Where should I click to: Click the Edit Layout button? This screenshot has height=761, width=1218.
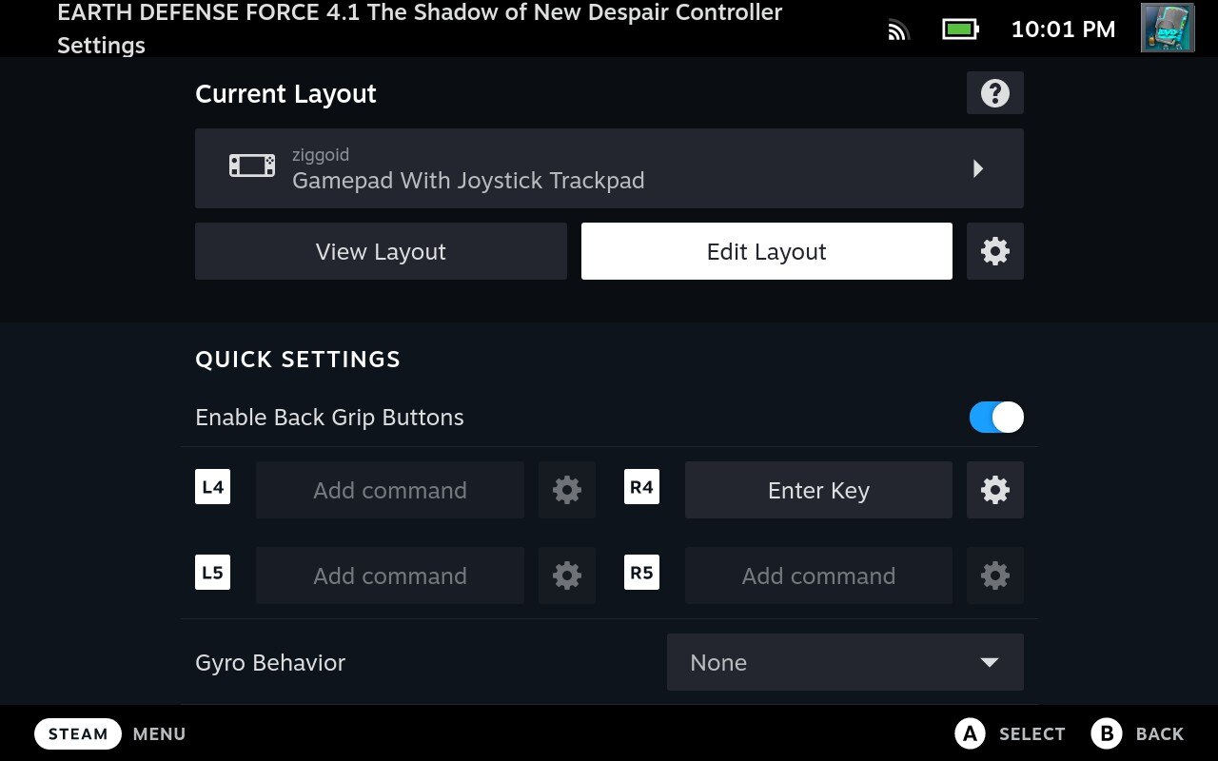point(767,251)
